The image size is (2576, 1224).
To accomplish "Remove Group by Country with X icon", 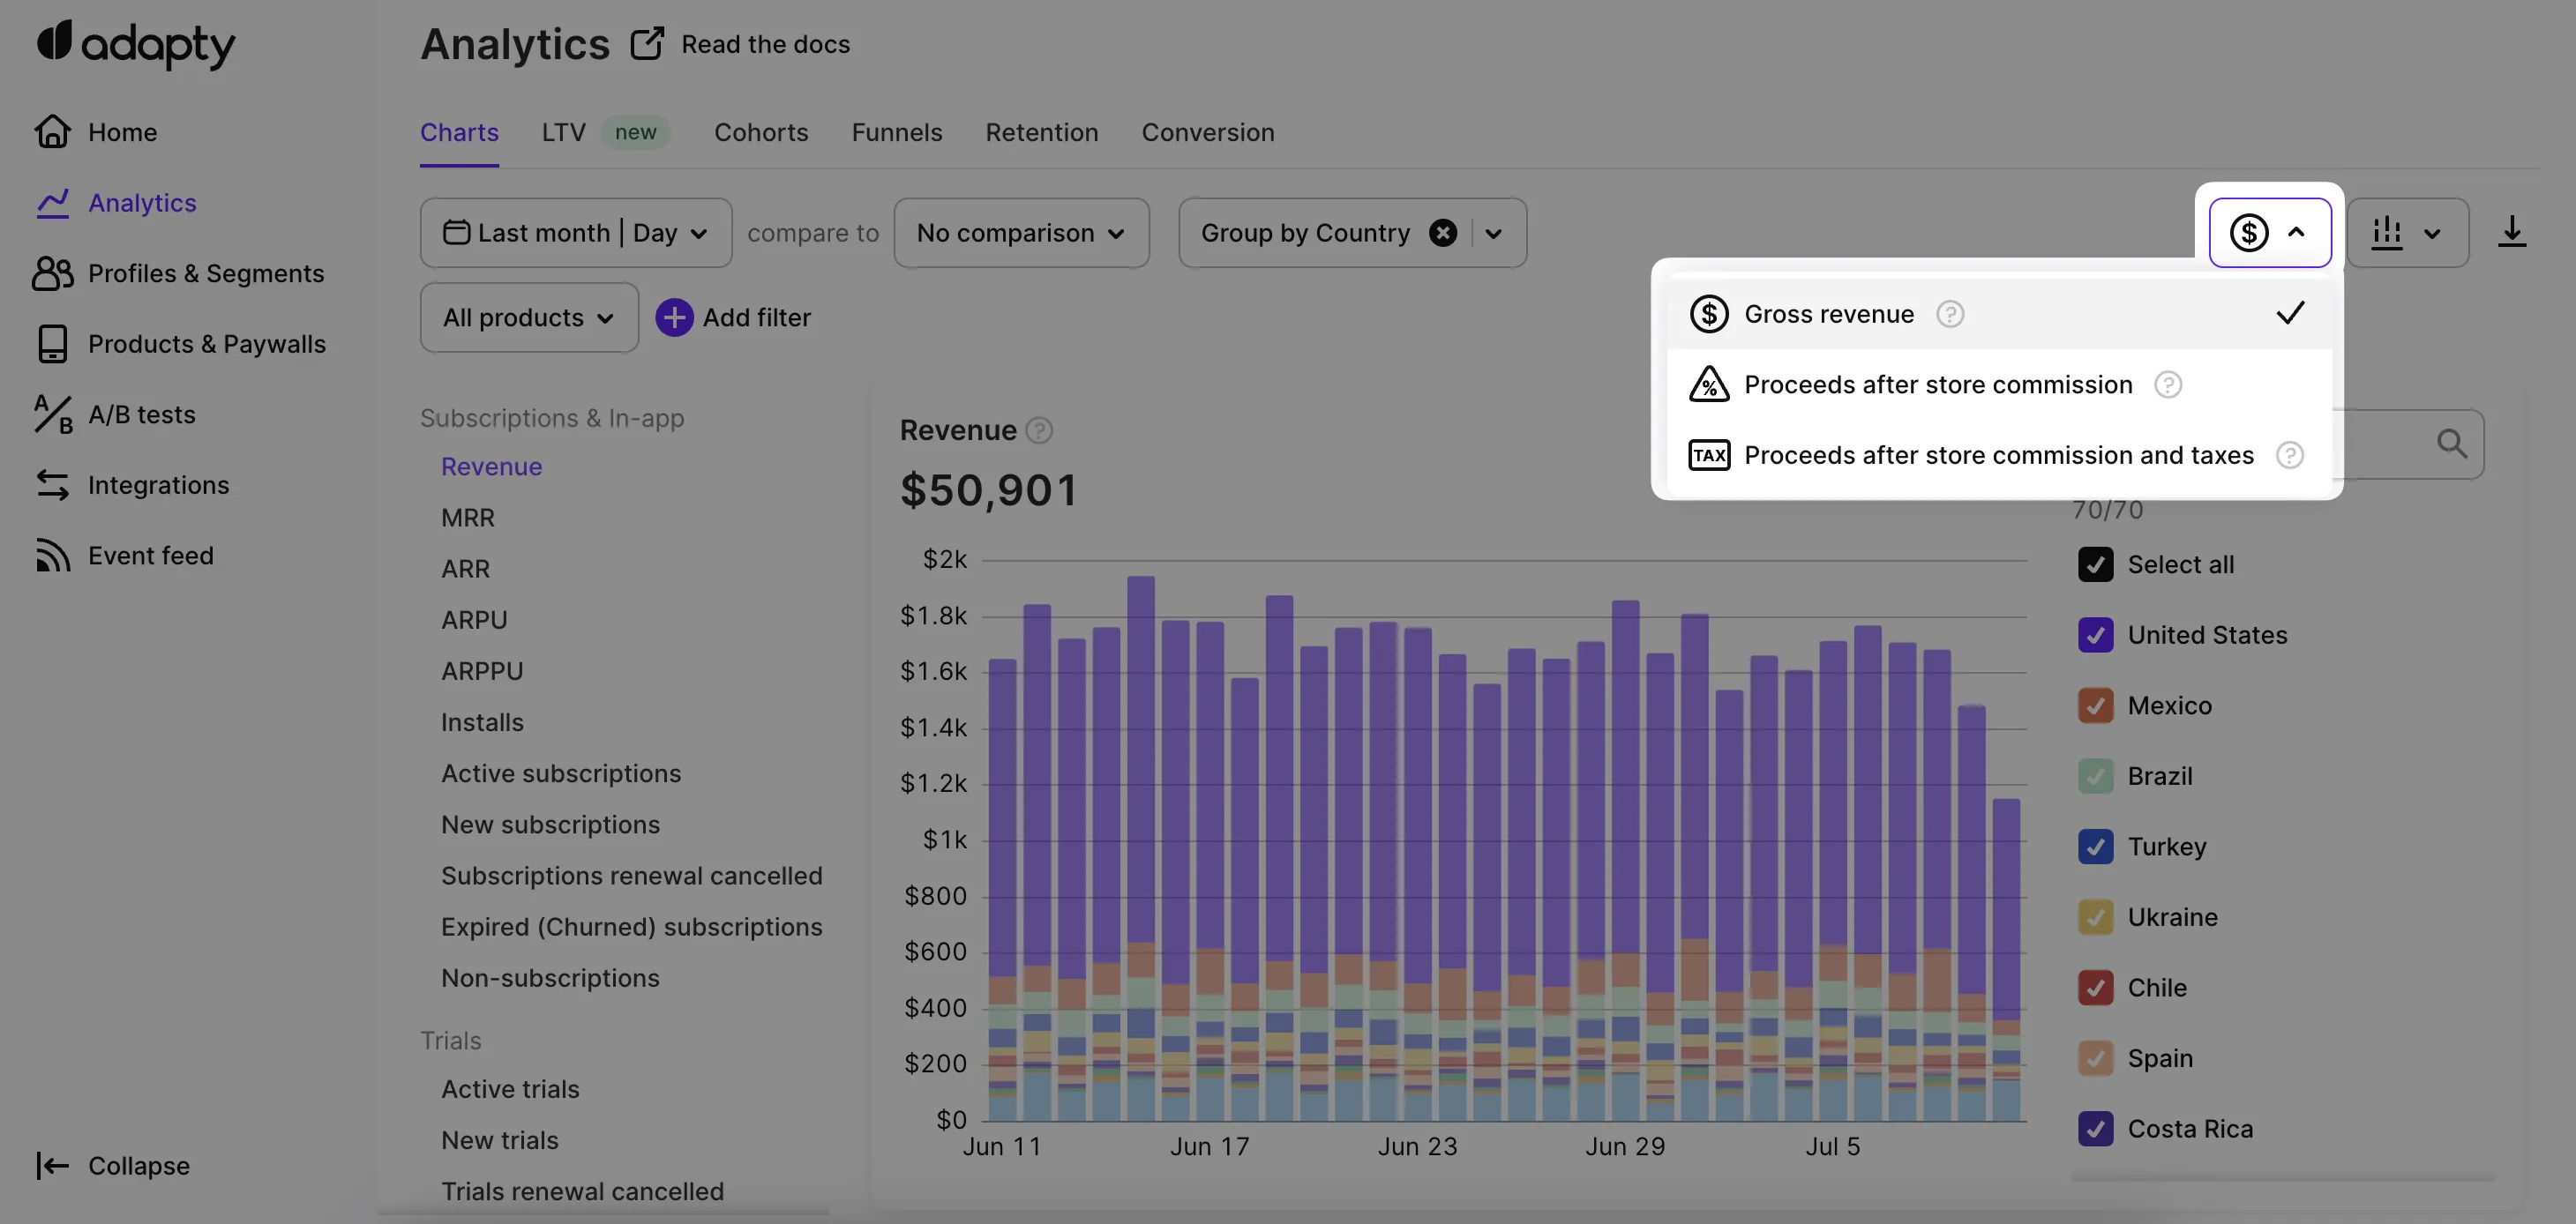I will pyautogui.click(x=1442, y=233).
